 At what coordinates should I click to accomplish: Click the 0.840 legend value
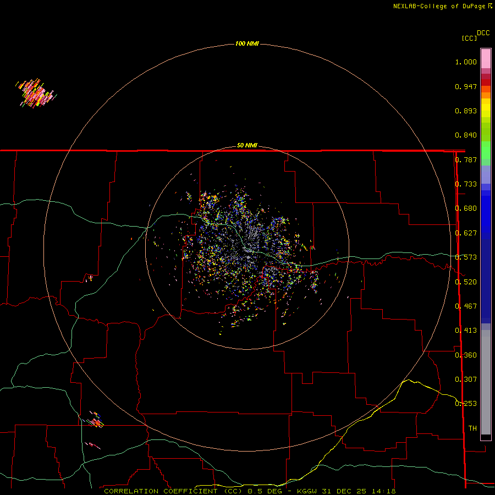click(466, 135)
